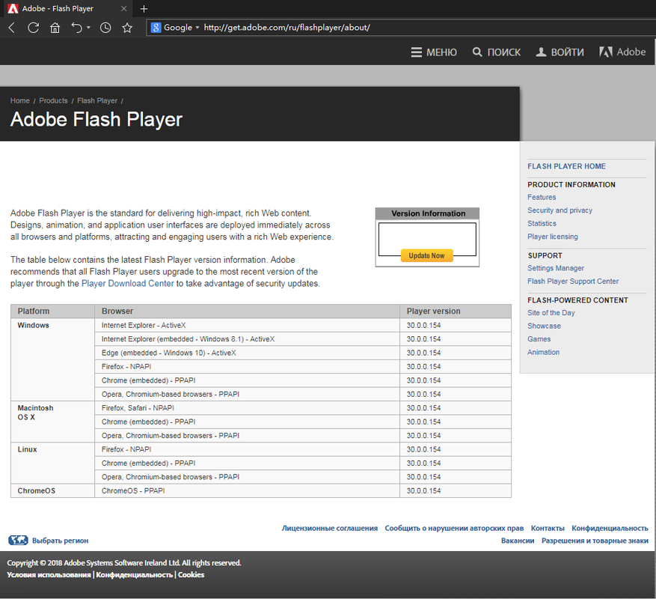The width and height of the screenshot is (656, 599).
Task: Click the Linux platform cell
Action: [x=52, y=463]
